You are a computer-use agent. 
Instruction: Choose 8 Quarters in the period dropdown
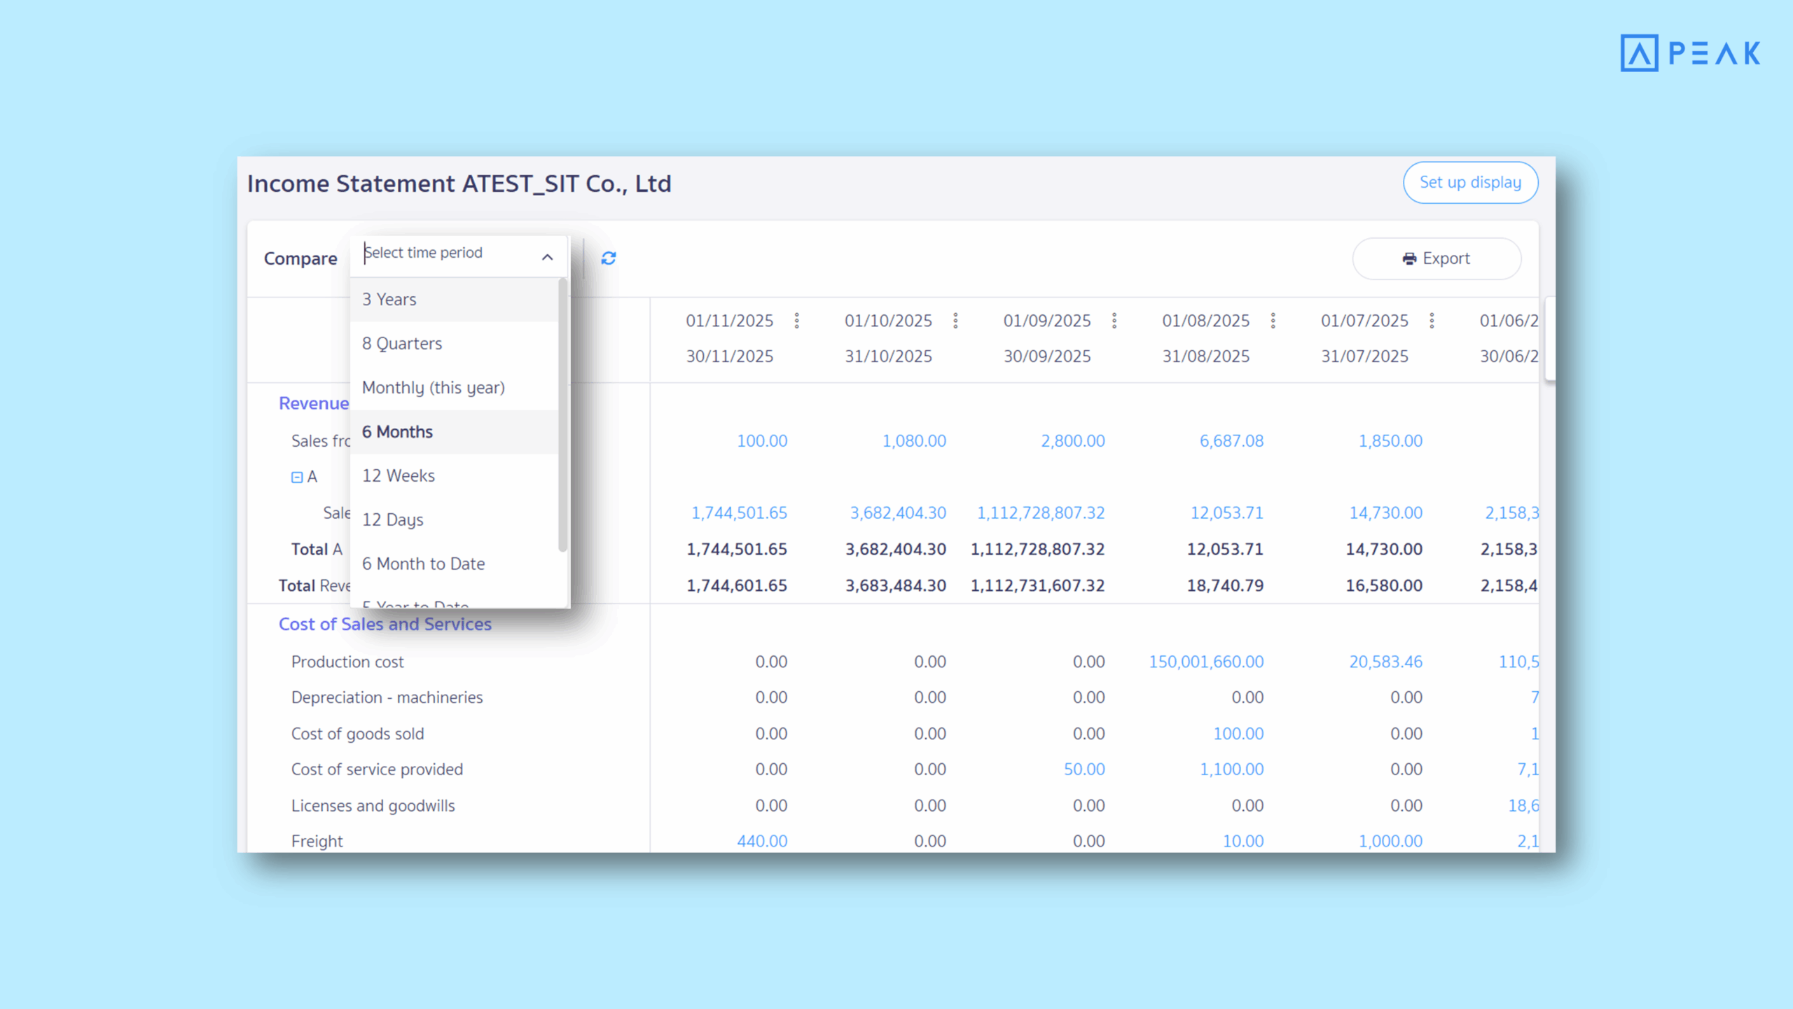pyautogui.click(x=402, y=343)
